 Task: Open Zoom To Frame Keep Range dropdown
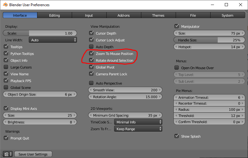tap(138, 129)
